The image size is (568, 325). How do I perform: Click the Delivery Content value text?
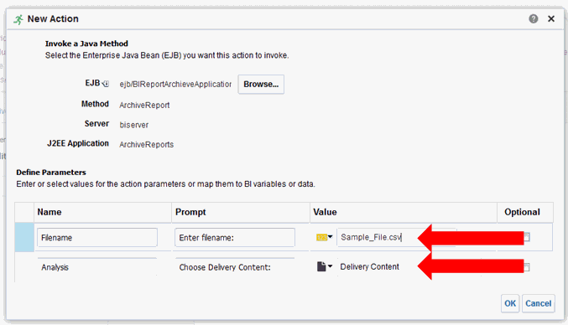pos(369,267)
